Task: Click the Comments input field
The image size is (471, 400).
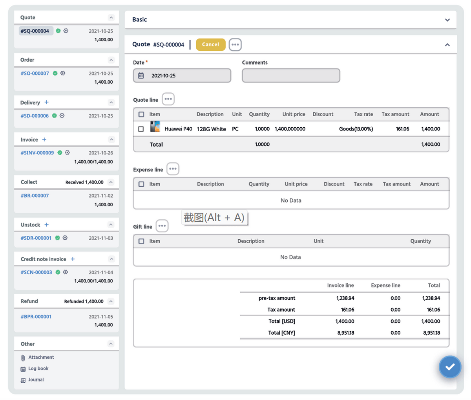Action: (291, 75)
